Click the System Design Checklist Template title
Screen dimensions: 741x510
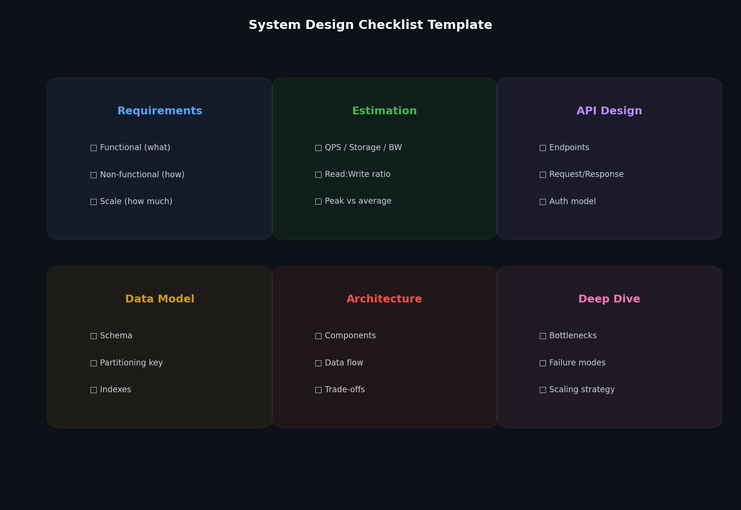[x=370, y=25]
